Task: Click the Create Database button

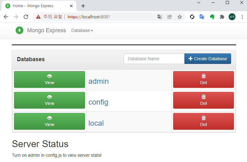Action: (x=208, y=59)
